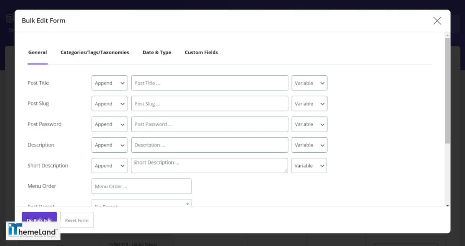Click inside the Post Title text field

[x=209, y=83]
